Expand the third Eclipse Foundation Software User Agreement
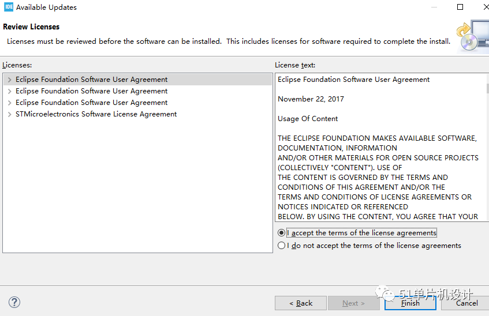 click(x=10, y=103)
